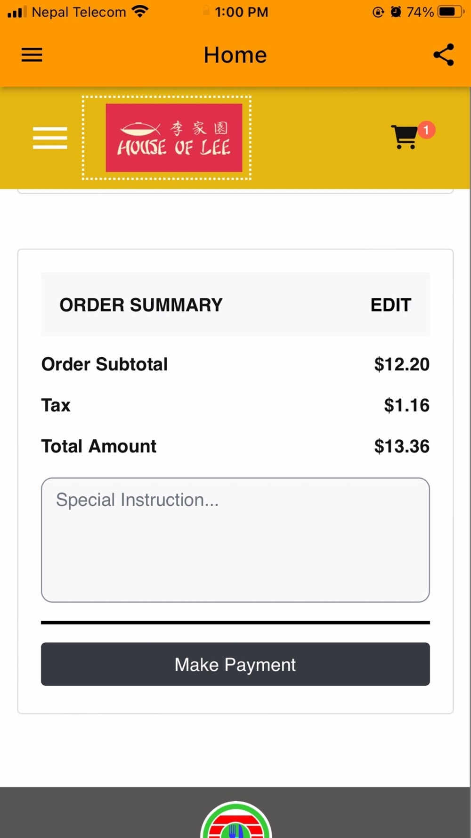Screen dimensions: 471x838
Task: Click the House of Lee logo
Action: pyautogui.click(x=174, y=138)
